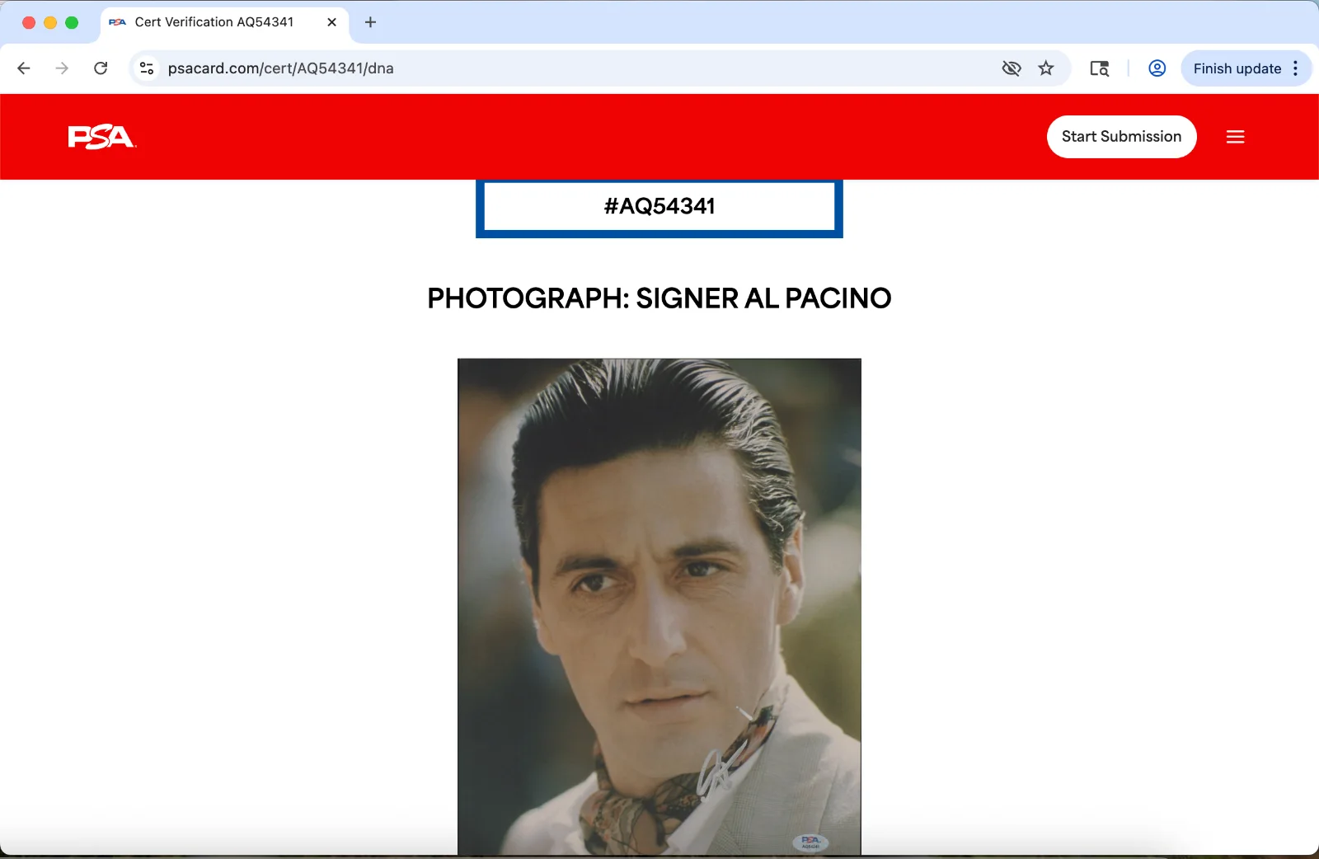1319x859 pixels.
Task: Click the address bar URL
Action: pyautogui.click(x=280, y=68)
